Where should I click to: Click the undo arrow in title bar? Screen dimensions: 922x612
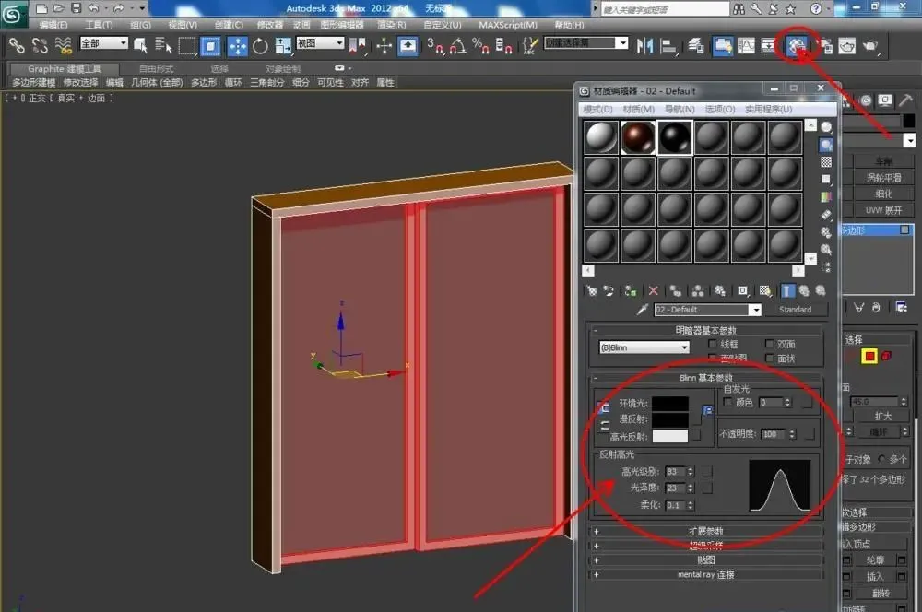coord(93,8)
